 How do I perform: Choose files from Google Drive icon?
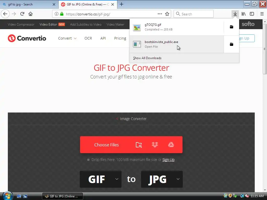[171, 145]
